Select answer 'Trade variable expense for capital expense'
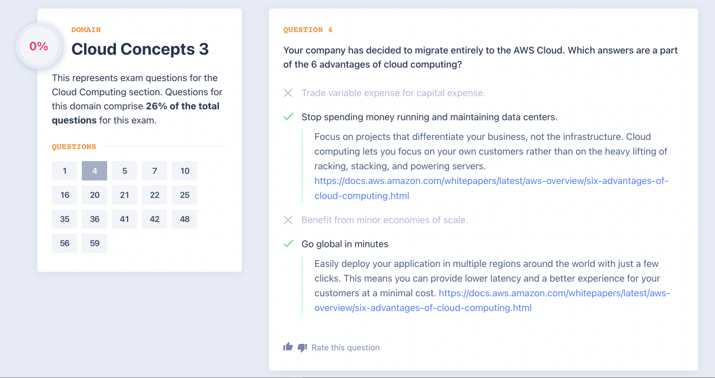This screenshot has height=378, width=715. pyautogui.click(x=393, y=93)
